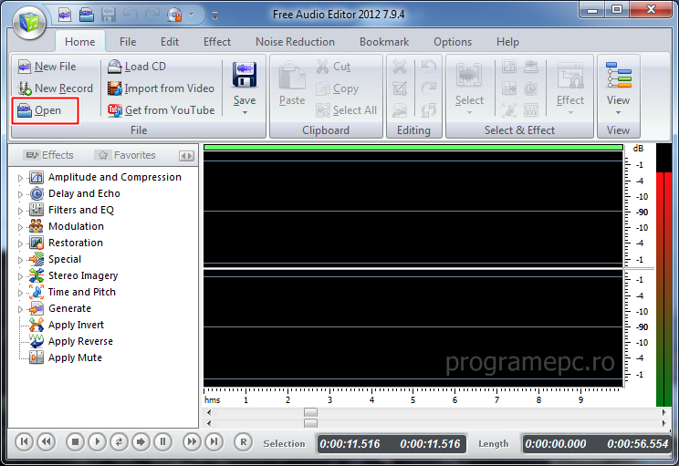Click quick access open file icon
The width and height of the screenshot is (679, 466).
[86, 16]
